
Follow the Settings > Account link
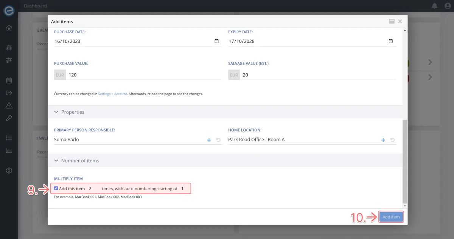[x=112, y=94]
